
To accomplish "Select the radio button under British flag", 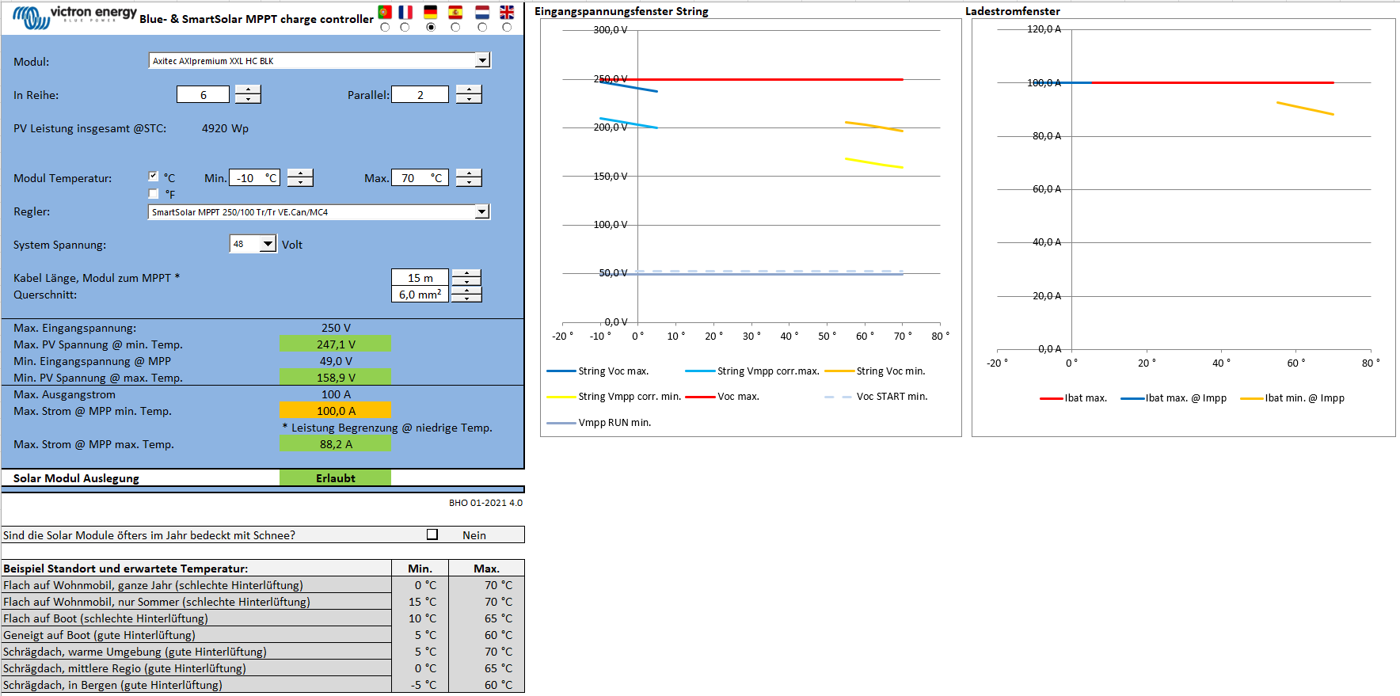I will pos(507,27).
